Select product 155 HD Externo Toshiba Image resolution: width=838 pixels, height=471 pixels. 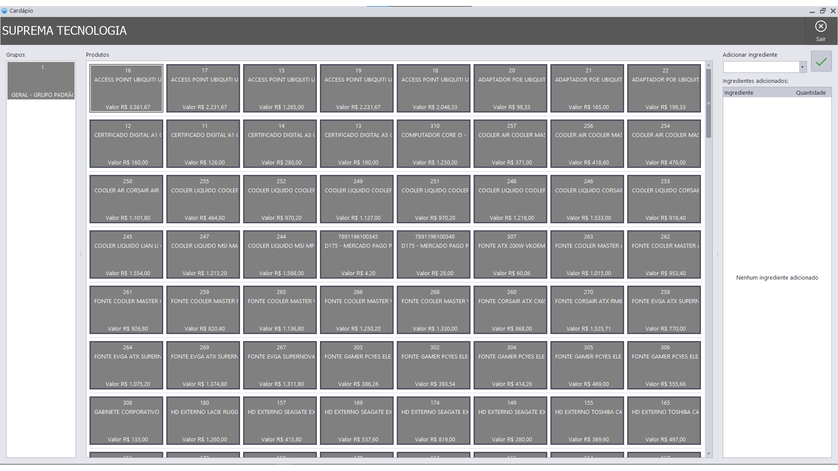[587, 421]
